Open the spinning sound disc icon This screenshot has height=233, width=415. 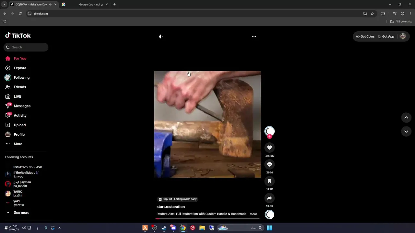269,214
